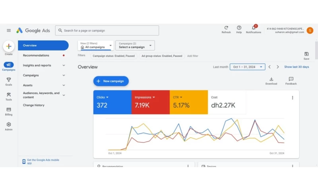Go to the Billing card icon
The height and width of the screenshot is (191, 318).
click(9, 110)
